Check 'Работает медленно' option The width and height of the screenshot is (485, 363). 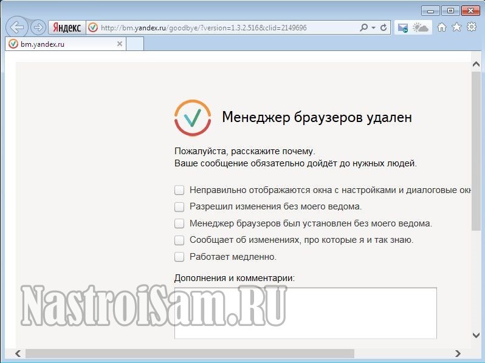[179, 257]
